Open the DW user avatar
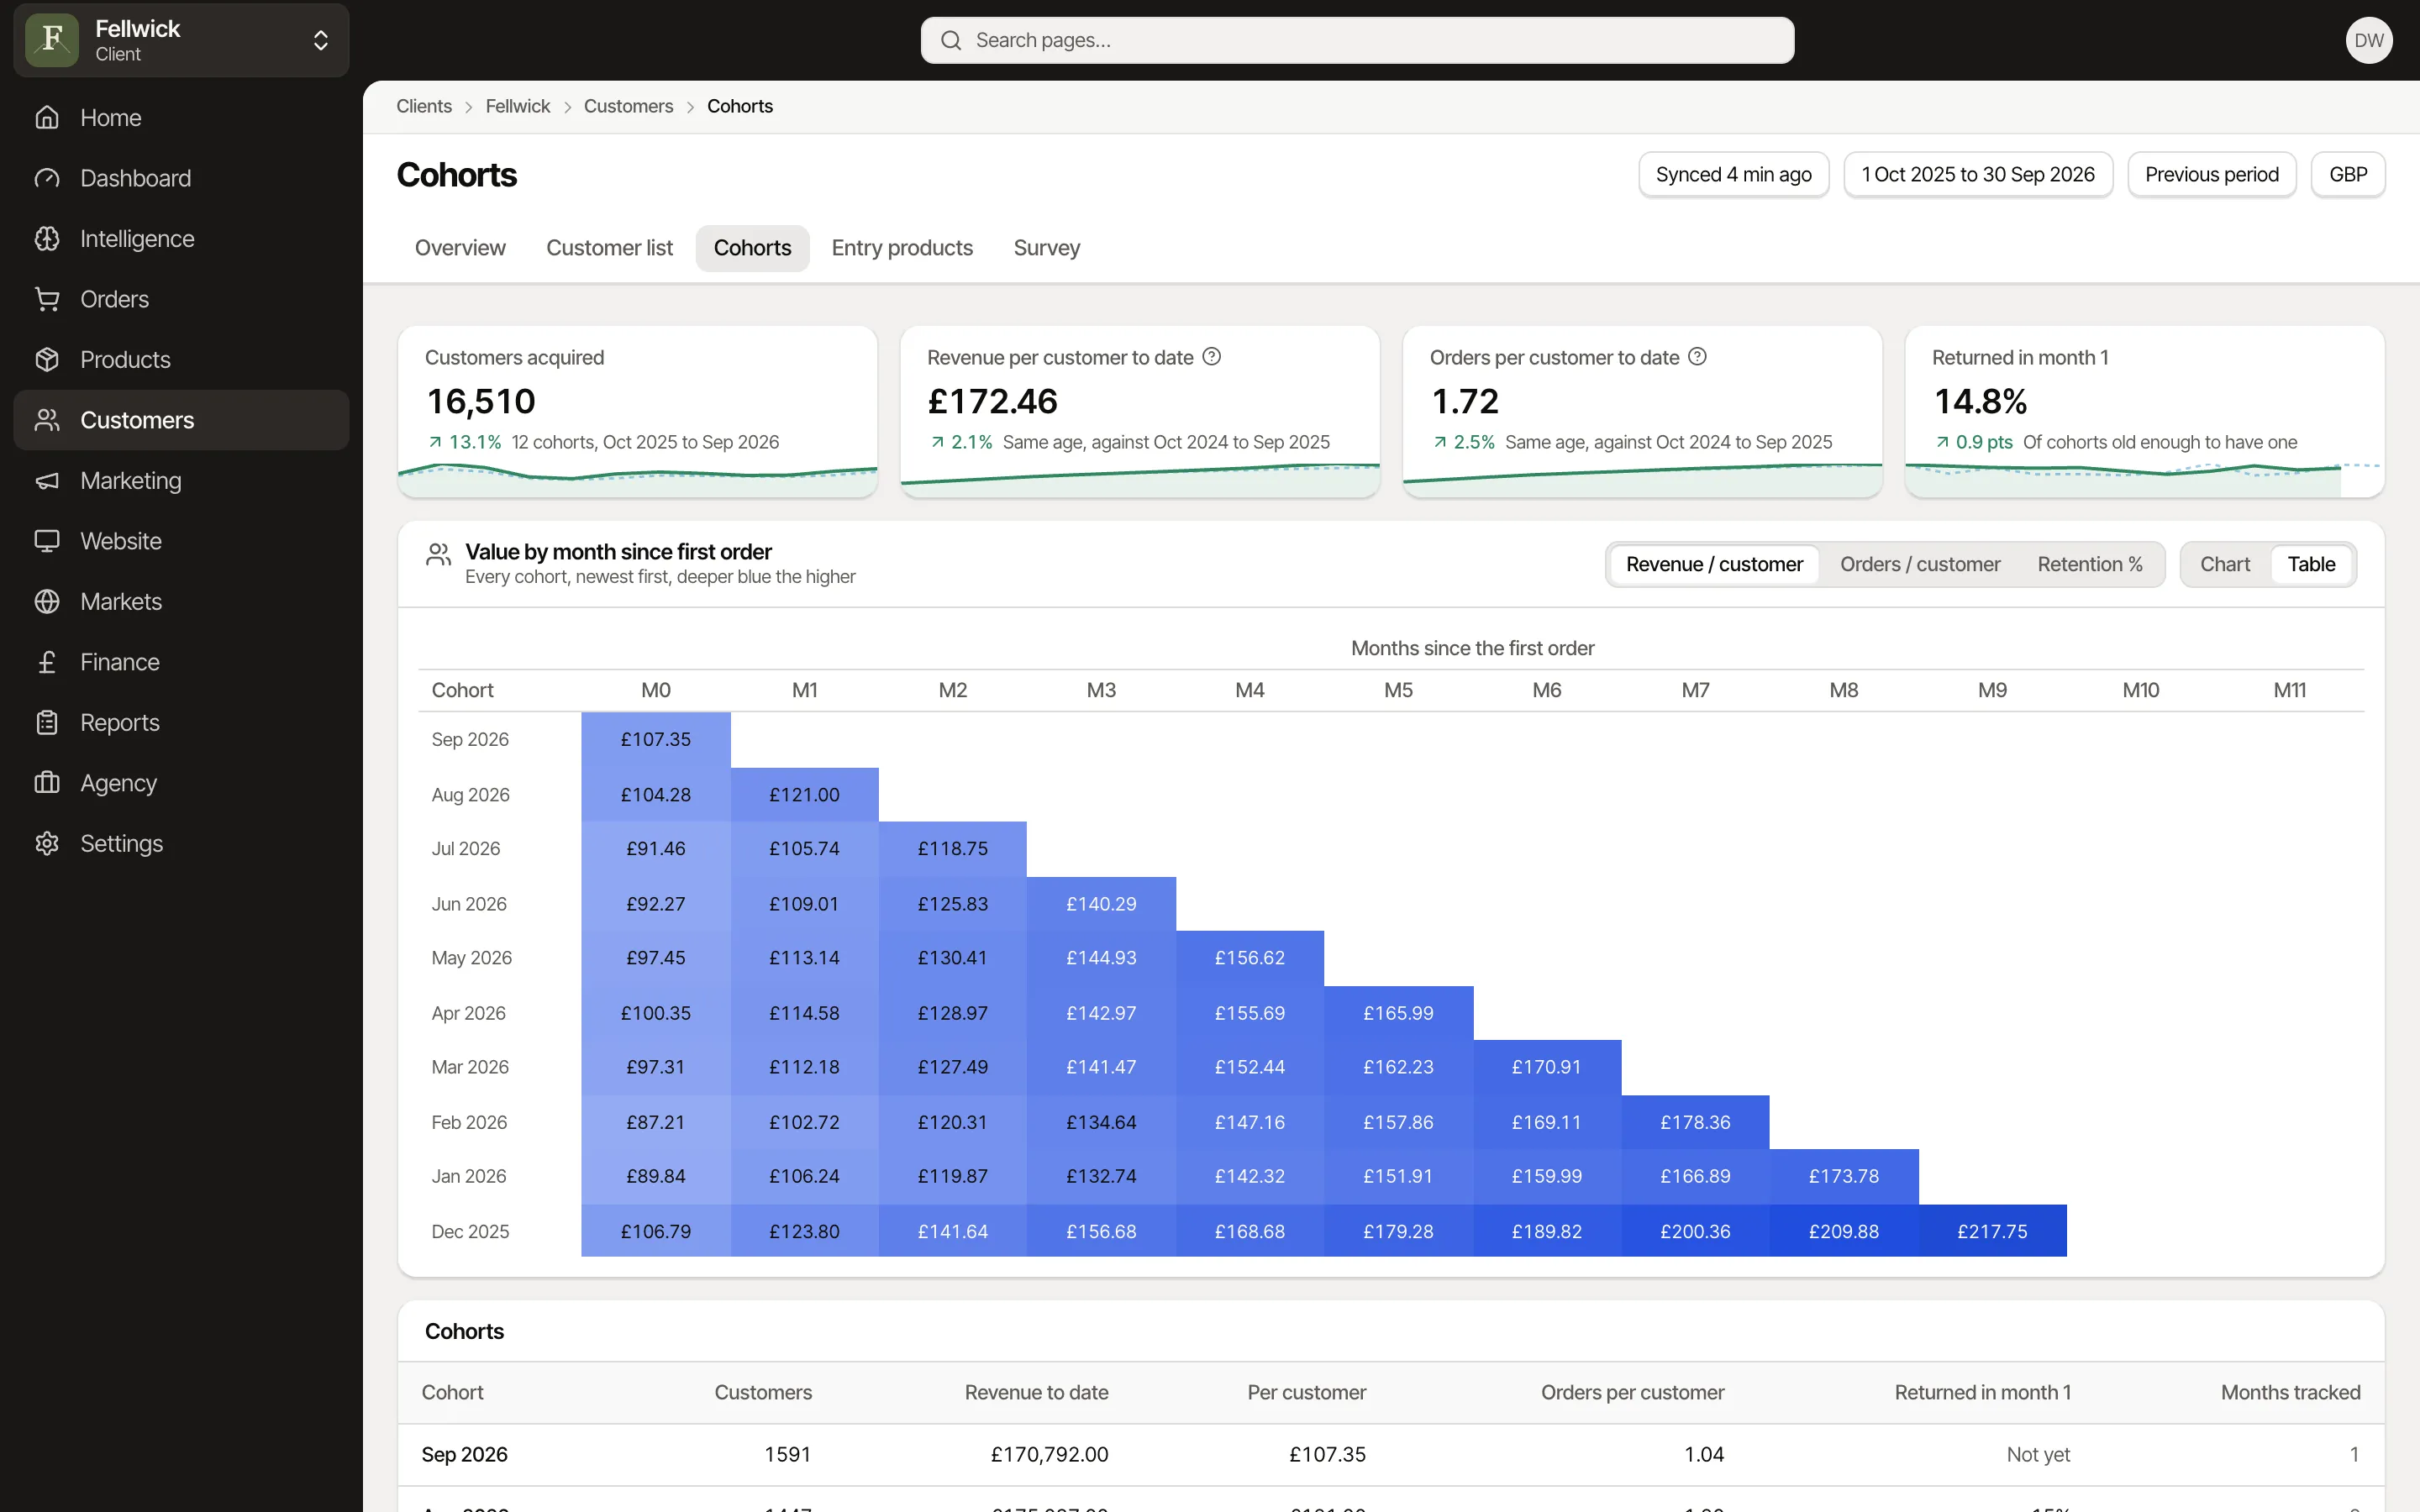Screen dimensions: 2420x1512 pyautogui.click(x=2369, y=40)
